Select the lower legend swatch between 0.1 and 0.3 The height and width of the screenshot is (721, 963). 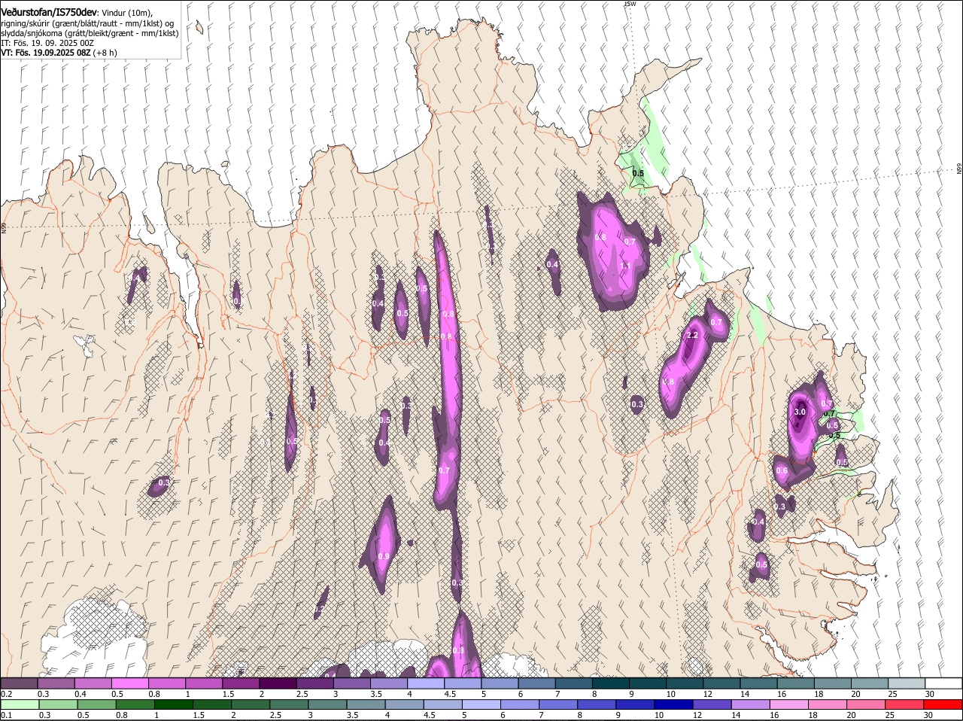click(x=20, y=704)
